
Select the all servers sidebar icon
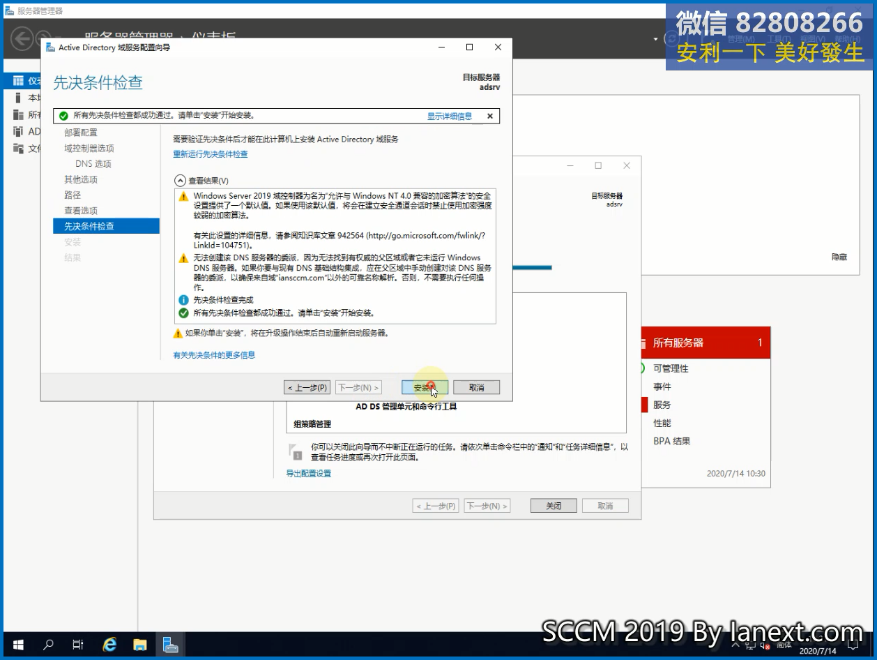(18, 114)
